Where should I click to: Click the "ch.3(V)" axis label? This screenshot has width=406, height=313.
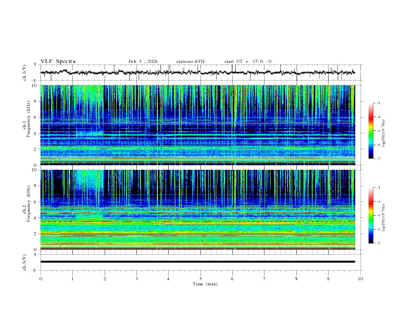tap(25, 261)
